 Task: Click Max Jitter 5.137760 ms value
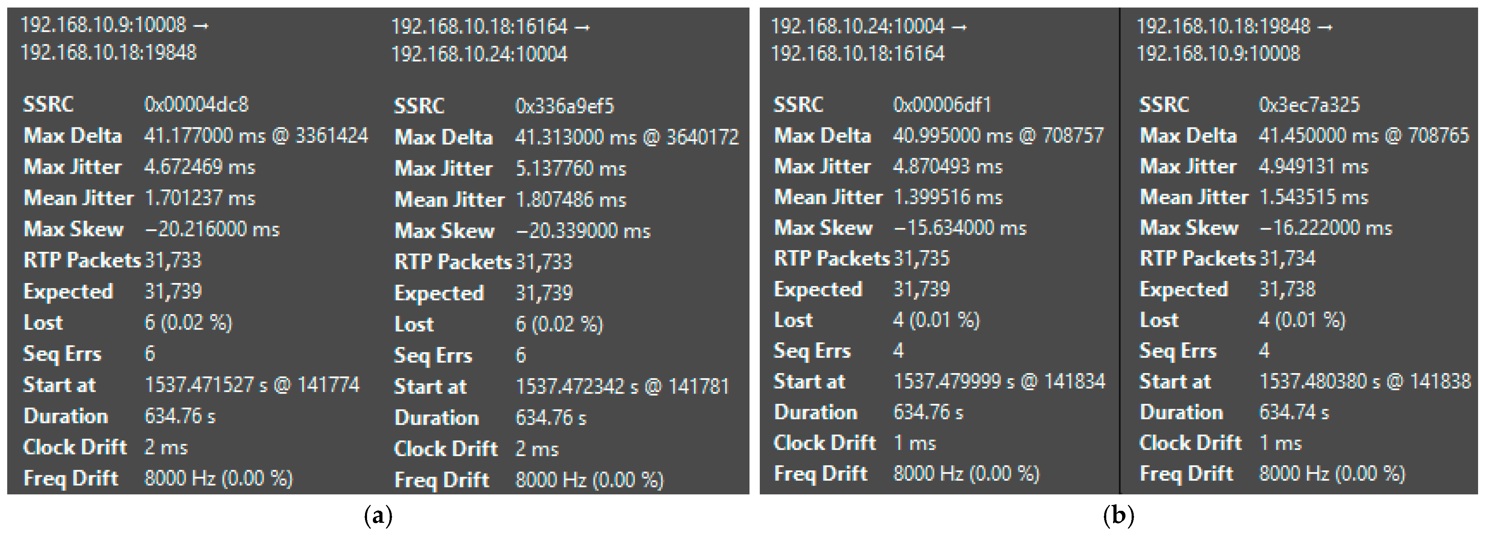pos(570,168)
